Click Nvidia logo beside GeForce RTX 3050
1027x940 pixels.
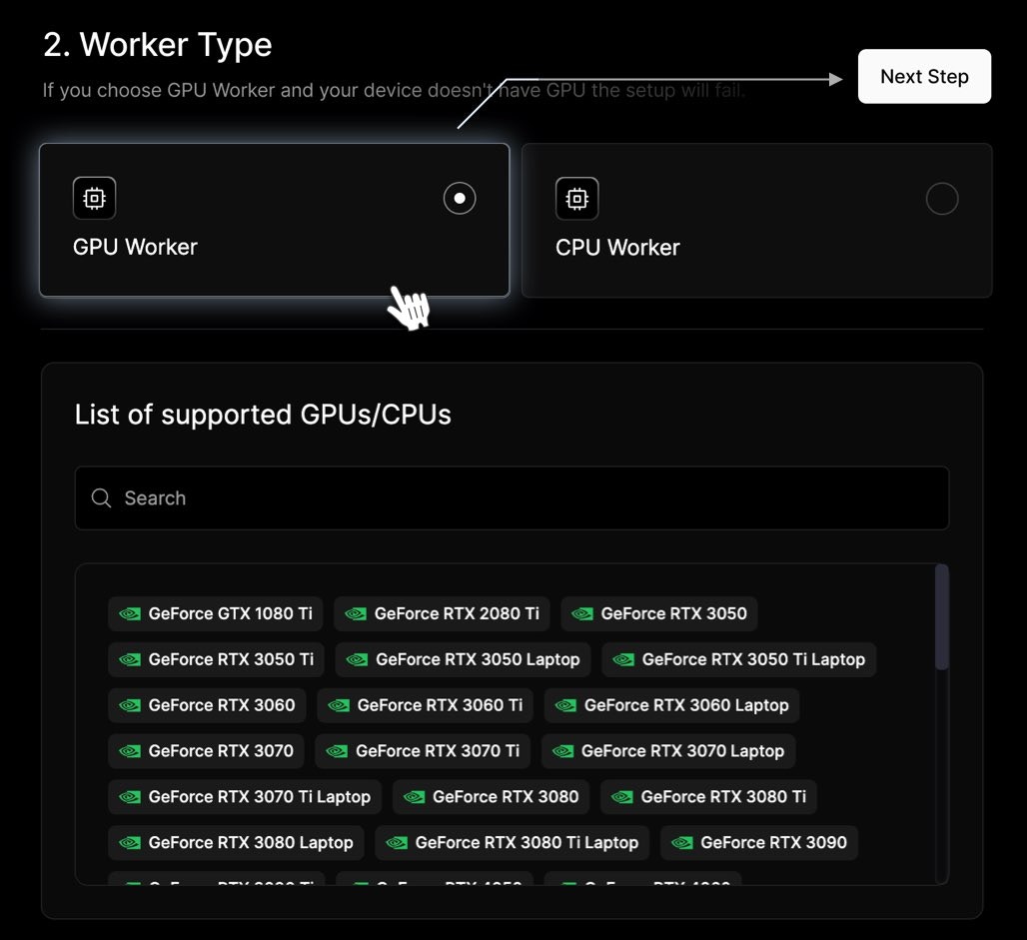(582, 613)
